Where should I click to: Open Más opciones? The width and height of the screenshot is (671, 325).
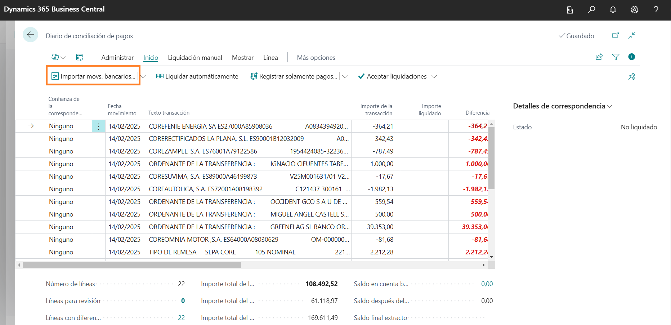(x=316, y=58)
